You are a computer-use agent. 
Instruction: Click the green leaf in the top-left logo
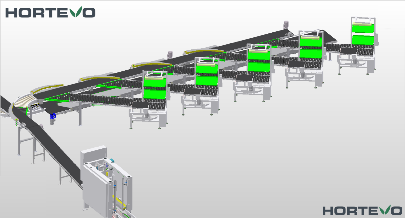(x=76, y=12)
